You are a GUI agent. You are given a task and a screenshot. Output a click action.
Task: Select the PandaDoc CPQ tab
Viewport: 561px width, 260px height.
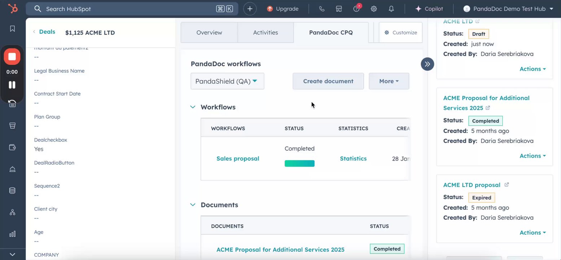coord(331,32)
